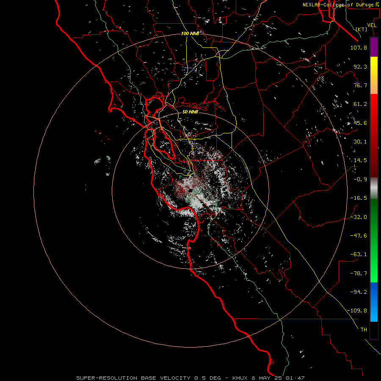Image resolution: width=381 pixels, height=381 pixels.
Task: Select the -16.5 velocity scale value
Action: pos(359,198)
